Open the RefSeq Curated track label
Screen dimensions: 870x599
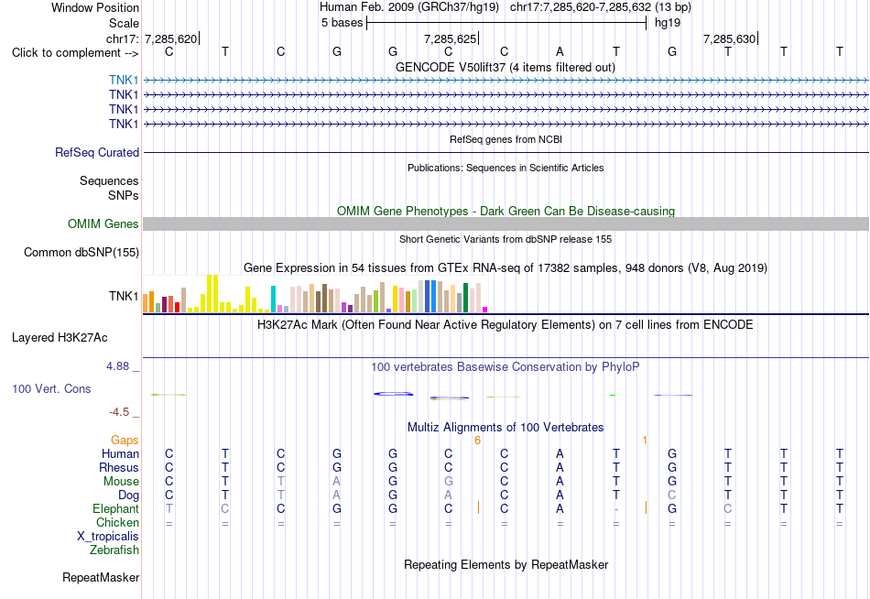[97, 152]
